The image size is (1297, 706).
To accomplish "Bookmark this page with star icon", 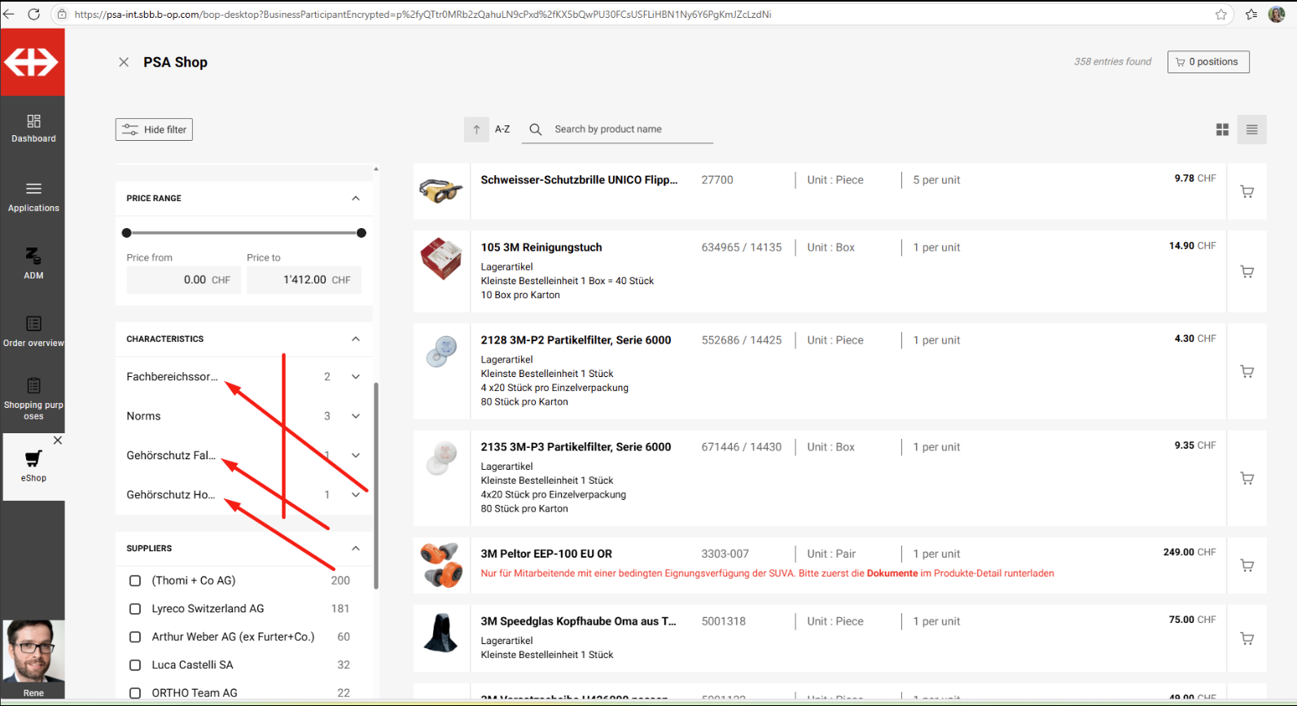I will tap(1220, 14).
